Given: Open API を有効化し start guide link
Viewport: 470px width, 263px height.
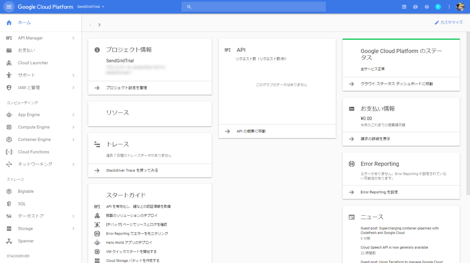Looking at the screenshot, I should 138,207.
